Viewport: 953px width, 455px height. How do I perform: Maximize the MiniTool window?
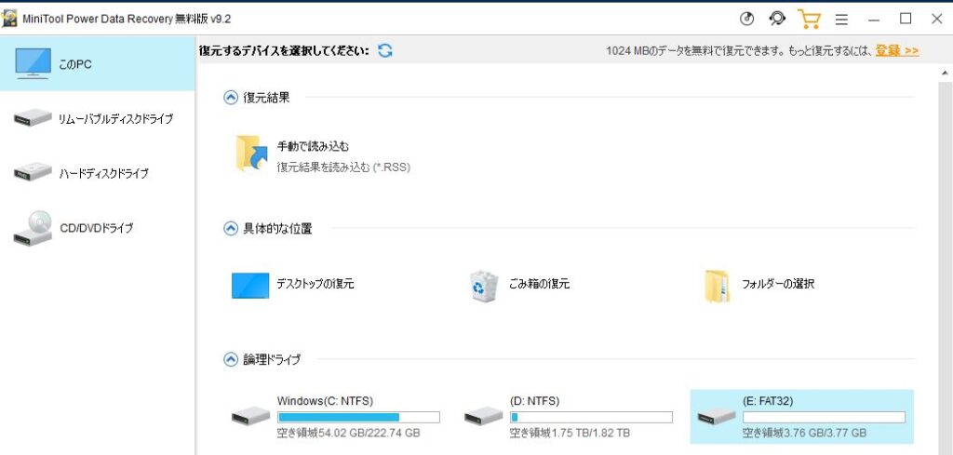pos(906,19)
